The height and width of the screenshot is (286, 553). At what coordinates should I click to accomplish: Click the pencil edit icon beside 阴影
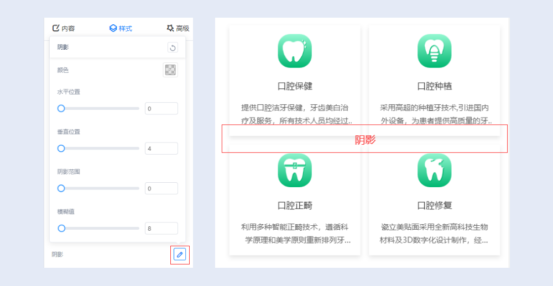(180, 255)
